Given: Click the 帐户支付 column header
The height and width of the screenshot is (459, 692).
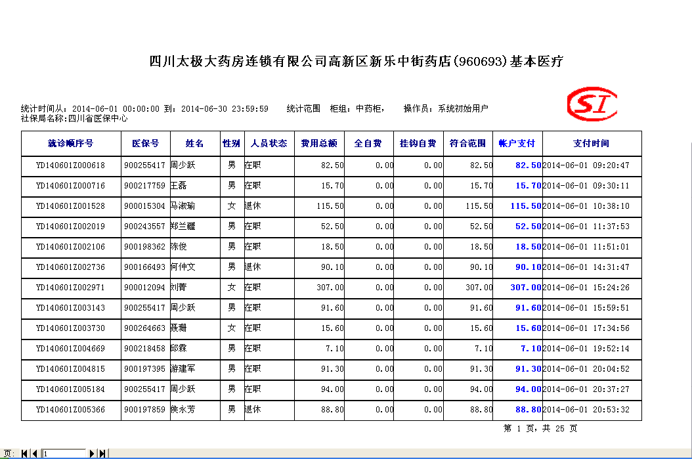Looking at the screenshot, I should pyautogui.click(x=517, y=143).
